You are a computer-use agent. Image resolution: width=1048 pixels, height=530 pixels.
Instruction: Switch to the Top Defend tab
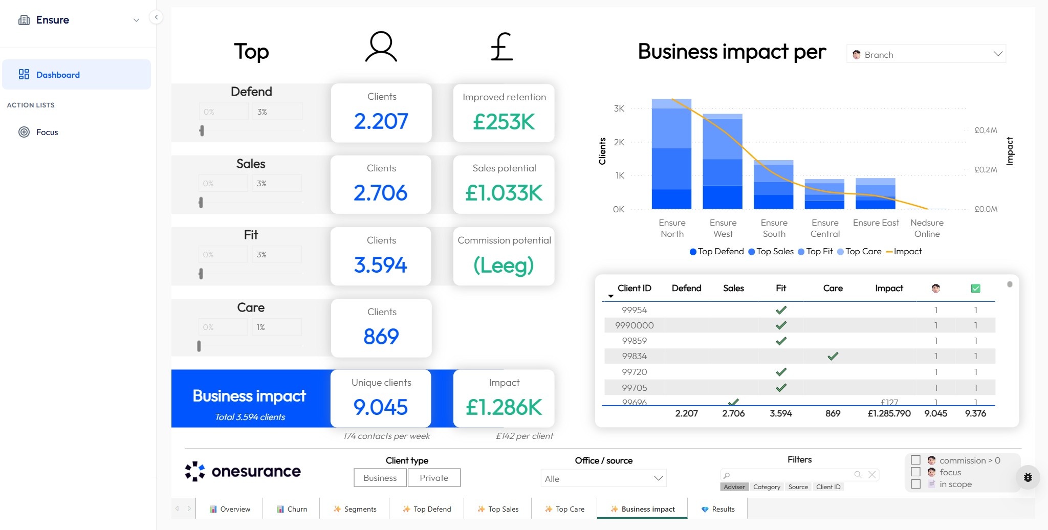[x=427, y=509]
